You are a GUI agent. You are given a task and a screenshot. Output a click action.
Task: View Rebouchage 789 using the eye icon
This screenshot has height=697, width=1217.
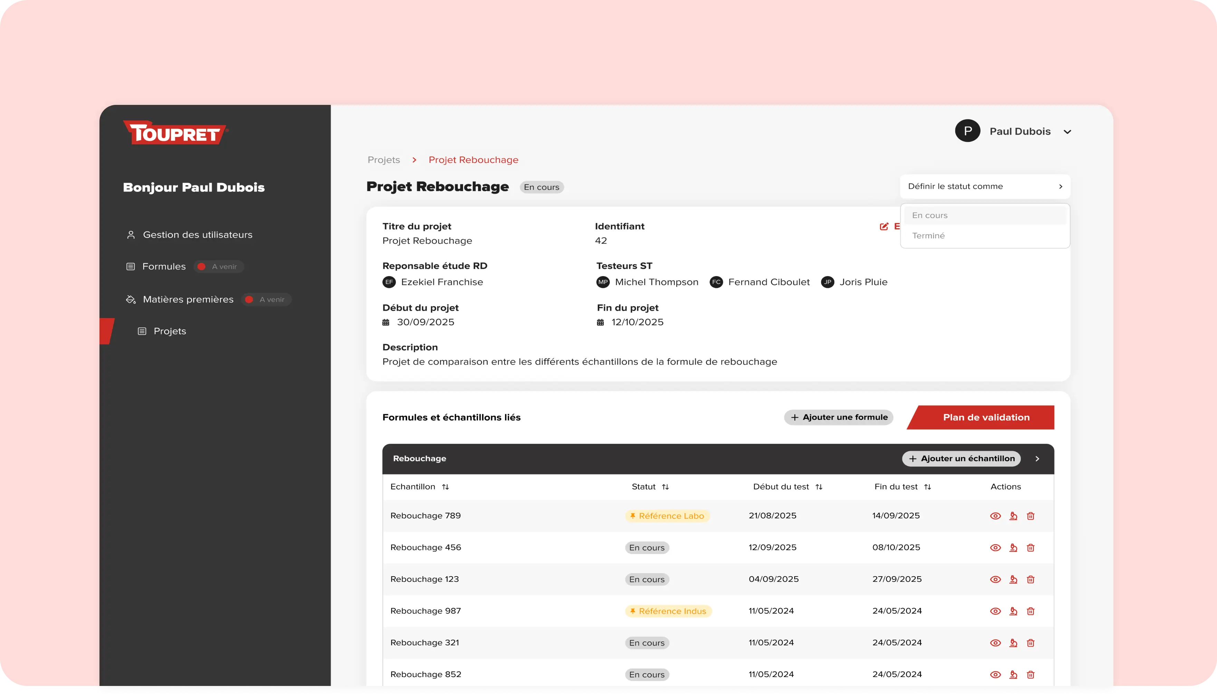click(x=995, y=516)
